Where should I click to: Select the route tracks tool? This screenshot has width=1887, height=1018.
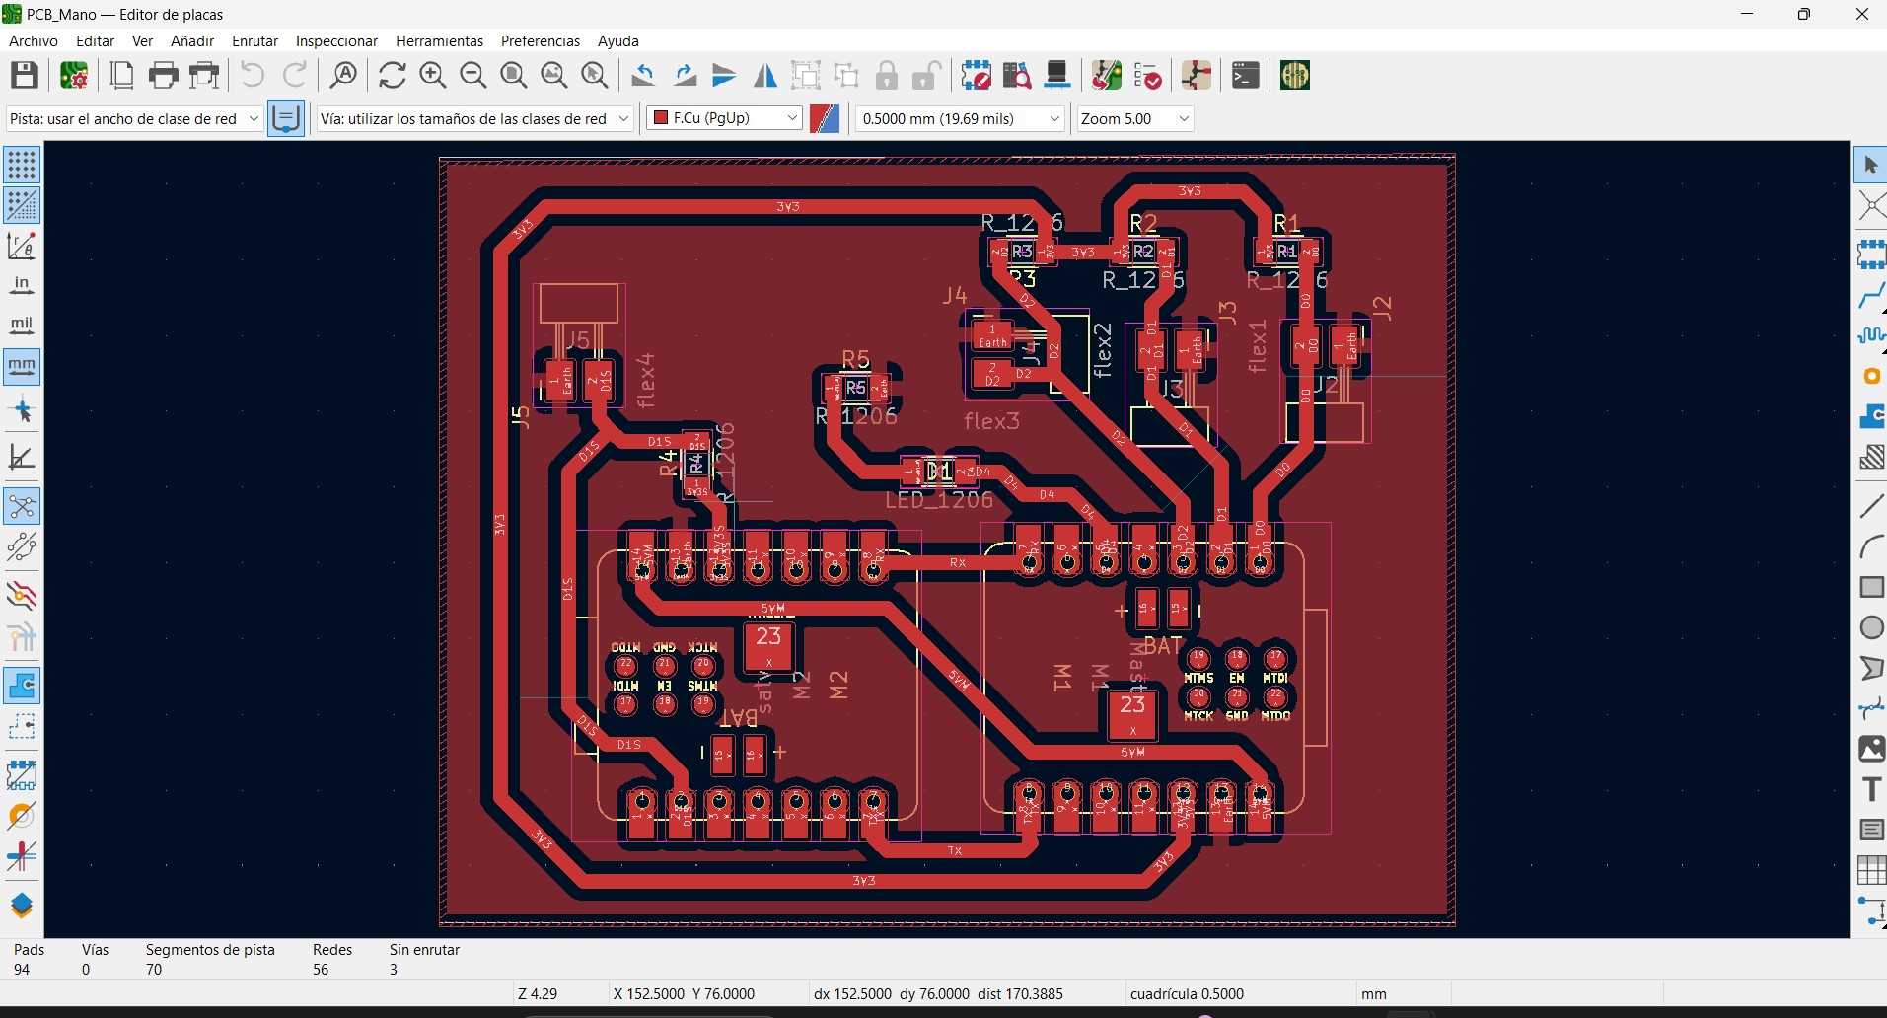pos(1871,295)
